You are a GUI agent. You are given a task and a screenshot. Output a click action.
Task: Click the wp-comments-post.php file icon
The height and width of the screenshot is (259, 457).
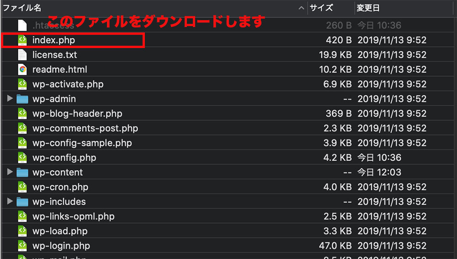[22, 128]
